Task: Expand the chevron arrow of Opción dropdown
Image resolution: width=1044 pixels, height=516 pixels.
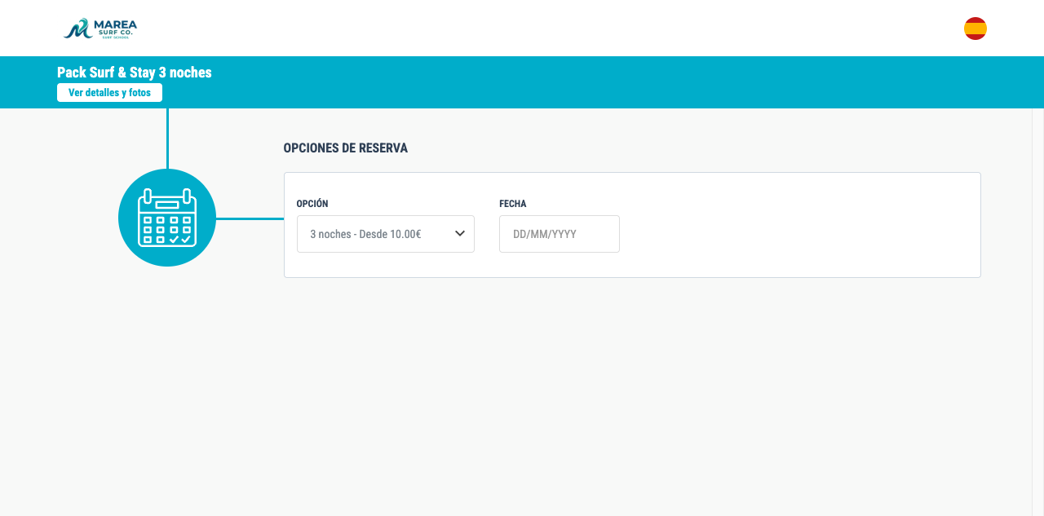Action: point(460,234)
